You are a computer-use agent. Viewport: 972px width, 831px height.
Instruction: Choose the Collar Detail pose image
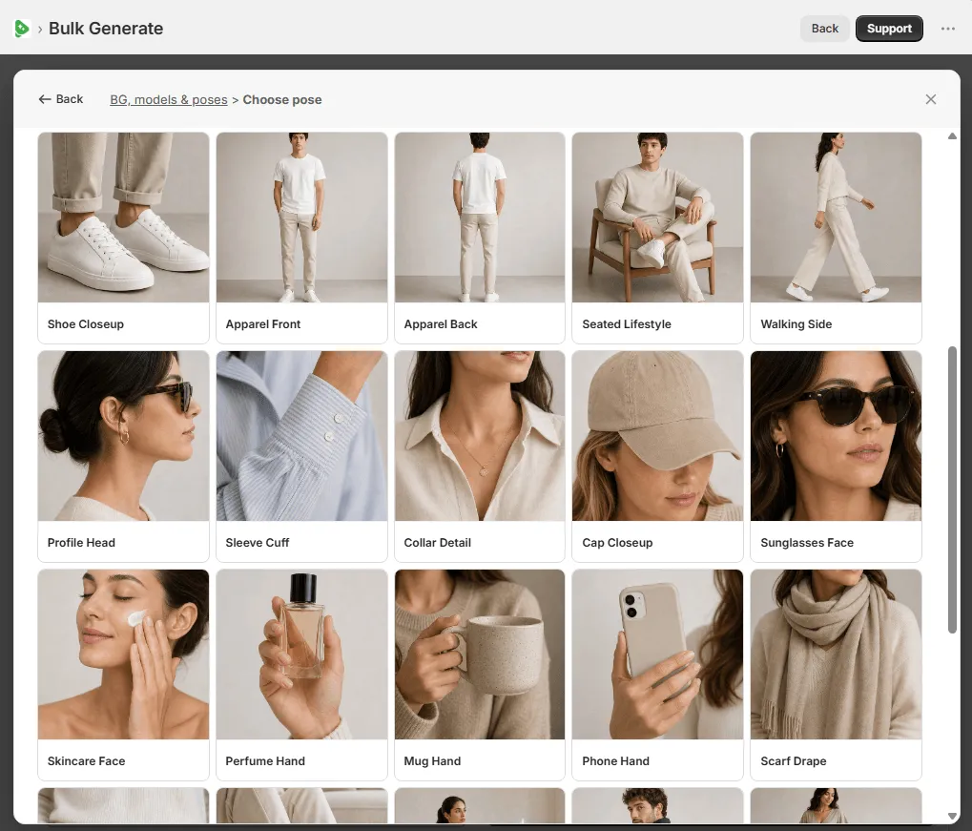[480, 436]
